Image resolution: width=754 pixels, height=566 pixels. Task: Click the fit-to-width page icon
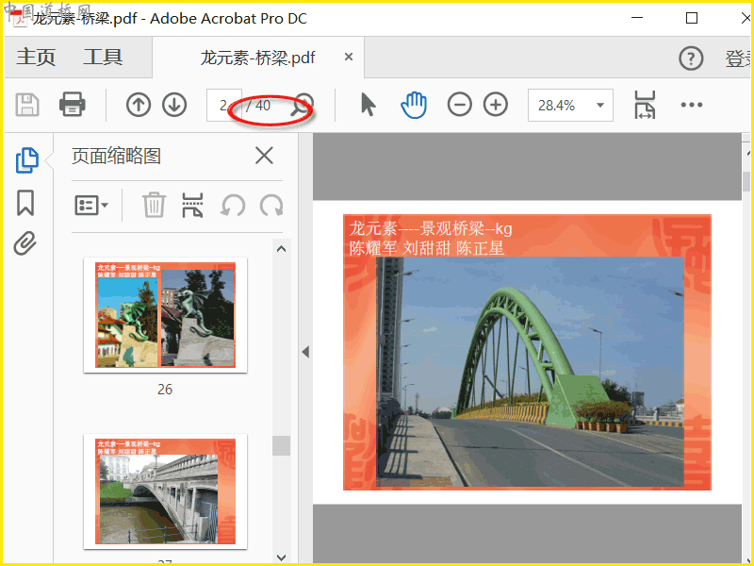tap(645, 105)
